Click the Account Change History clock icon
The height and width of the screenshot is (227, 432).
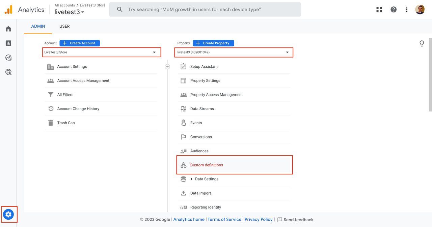[51, 109]
